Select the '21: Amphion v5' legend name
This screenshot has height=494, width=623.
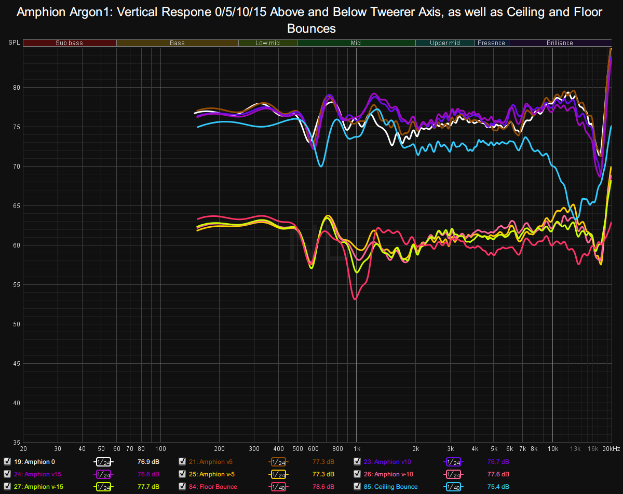211,462
